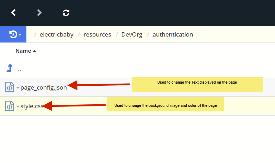The height and width of the screenshot is (163, 275).
Task: Click the blue up-directory arrow icon
Action: 10,68
